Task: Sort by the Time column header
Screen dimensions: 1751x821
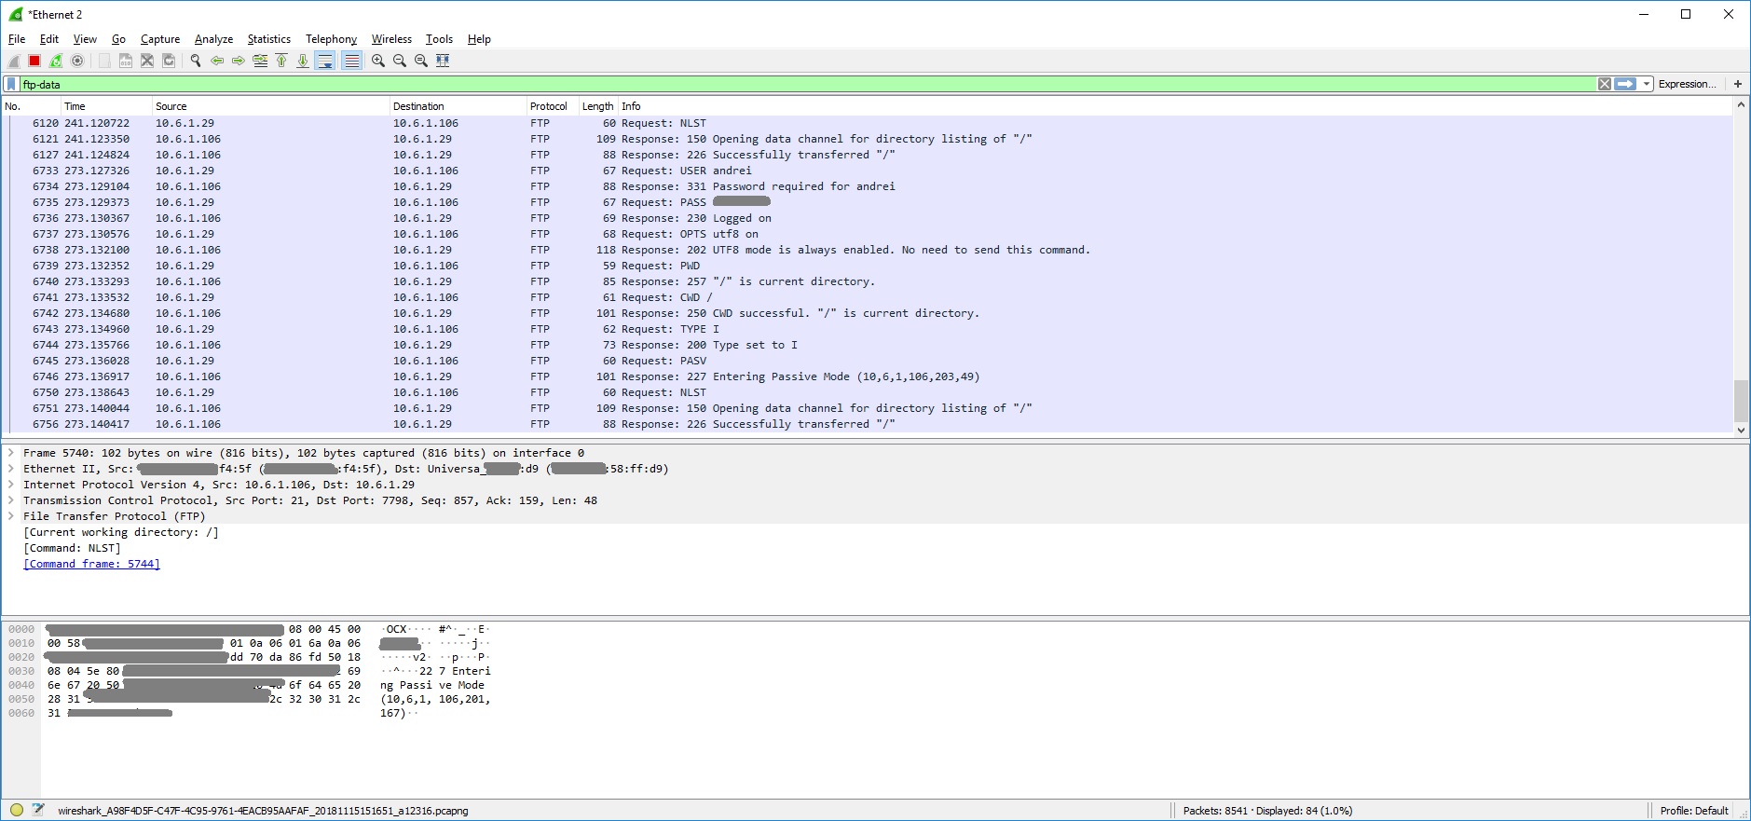Action: (106, 106)
